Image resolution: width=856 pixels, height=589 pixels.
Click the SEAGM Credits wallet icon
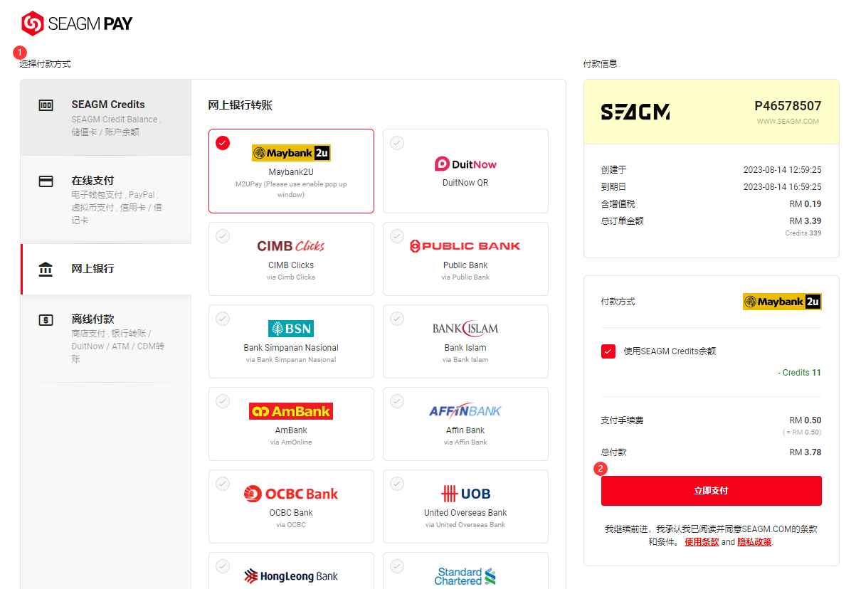point(46,105)
